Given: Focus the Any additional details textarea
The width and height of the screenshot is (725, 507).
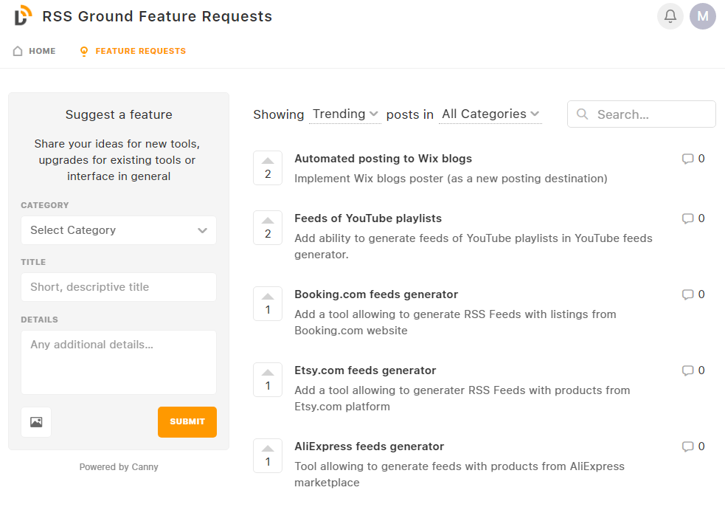Looking at the screenshot, I should point(119,362).
